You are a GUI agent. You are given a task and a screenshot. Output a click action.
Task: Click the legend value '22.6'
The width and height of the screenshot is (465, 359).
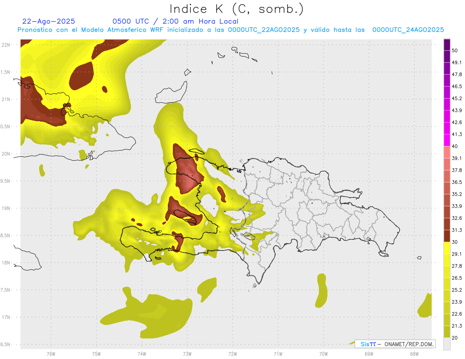[x=457, y=314]
